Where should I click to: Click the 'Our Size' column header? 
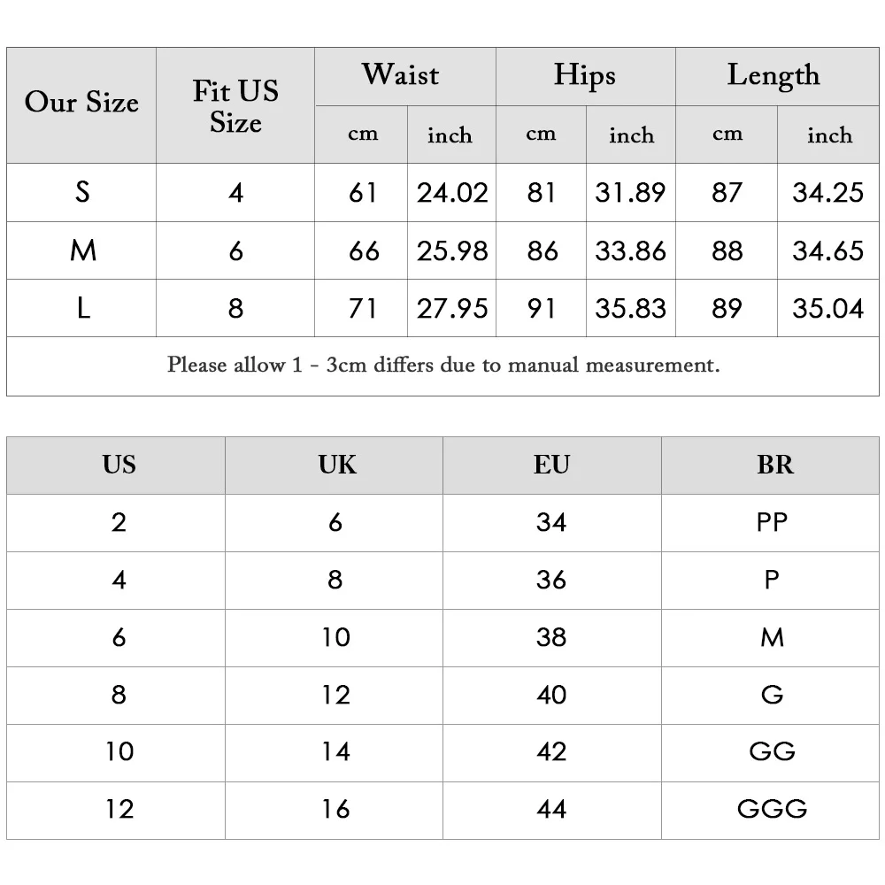pyautogui.click(x=81, y=105)
